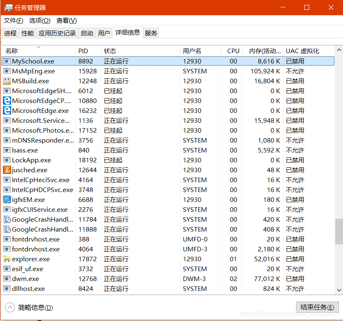Sort by the PID column header

pos(88,51)
